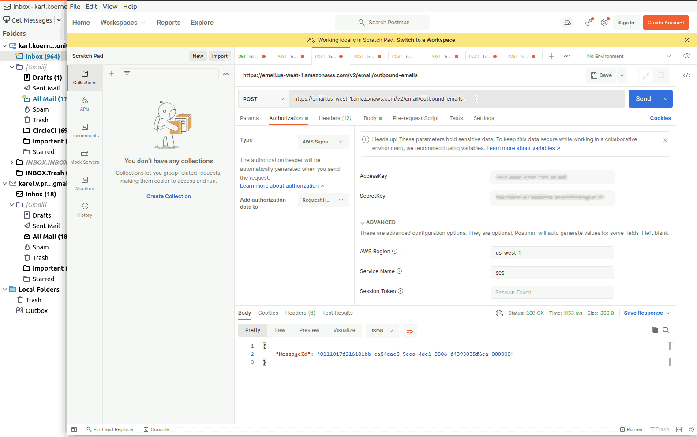Open the File menu

point(75,7)
